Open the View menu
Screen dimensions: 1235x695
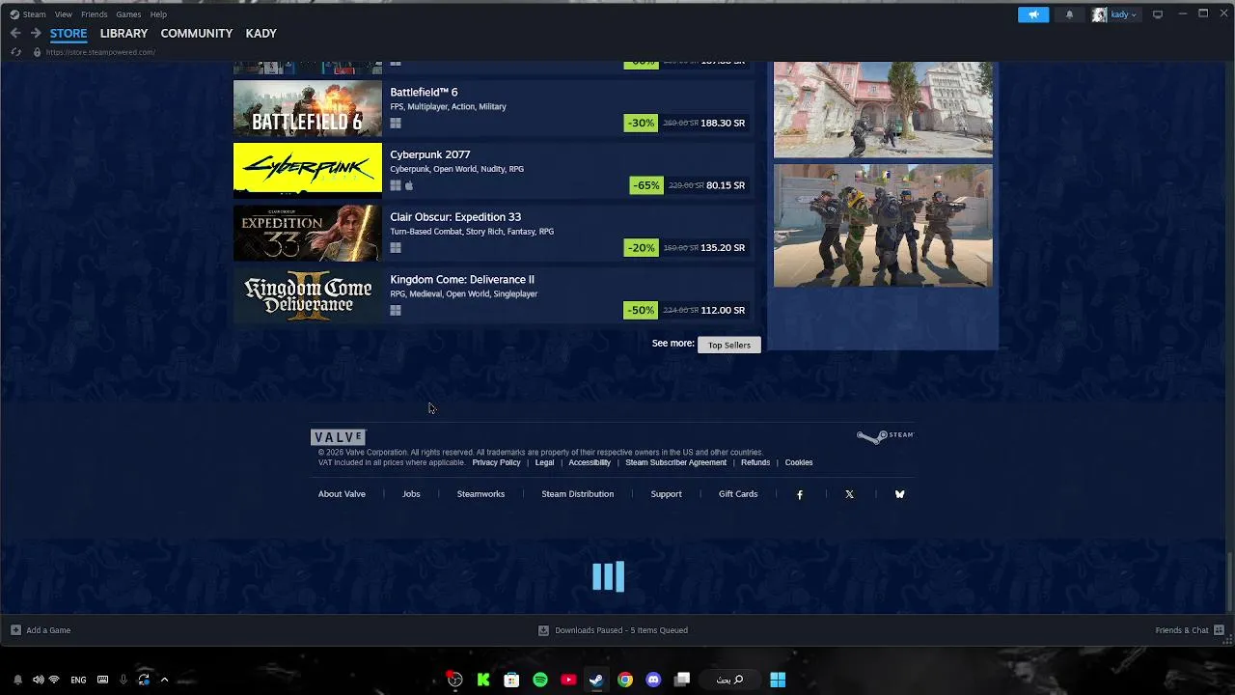click(64, 14)
